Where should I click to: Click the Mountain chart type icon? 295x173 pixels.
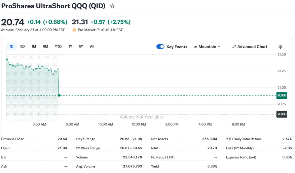196,47
